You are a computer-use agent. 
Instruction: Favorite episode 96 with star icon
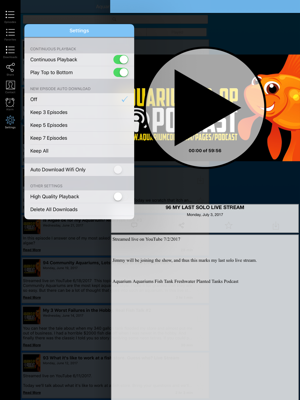point(229,225)
